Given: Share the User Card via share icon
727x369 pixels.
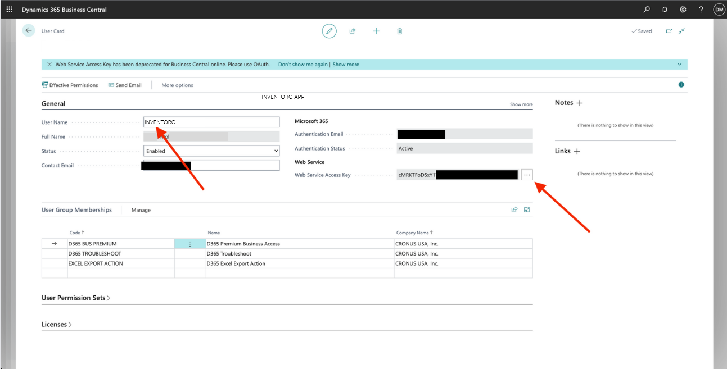Looking at the screenshot, I should tap(353, 31).
